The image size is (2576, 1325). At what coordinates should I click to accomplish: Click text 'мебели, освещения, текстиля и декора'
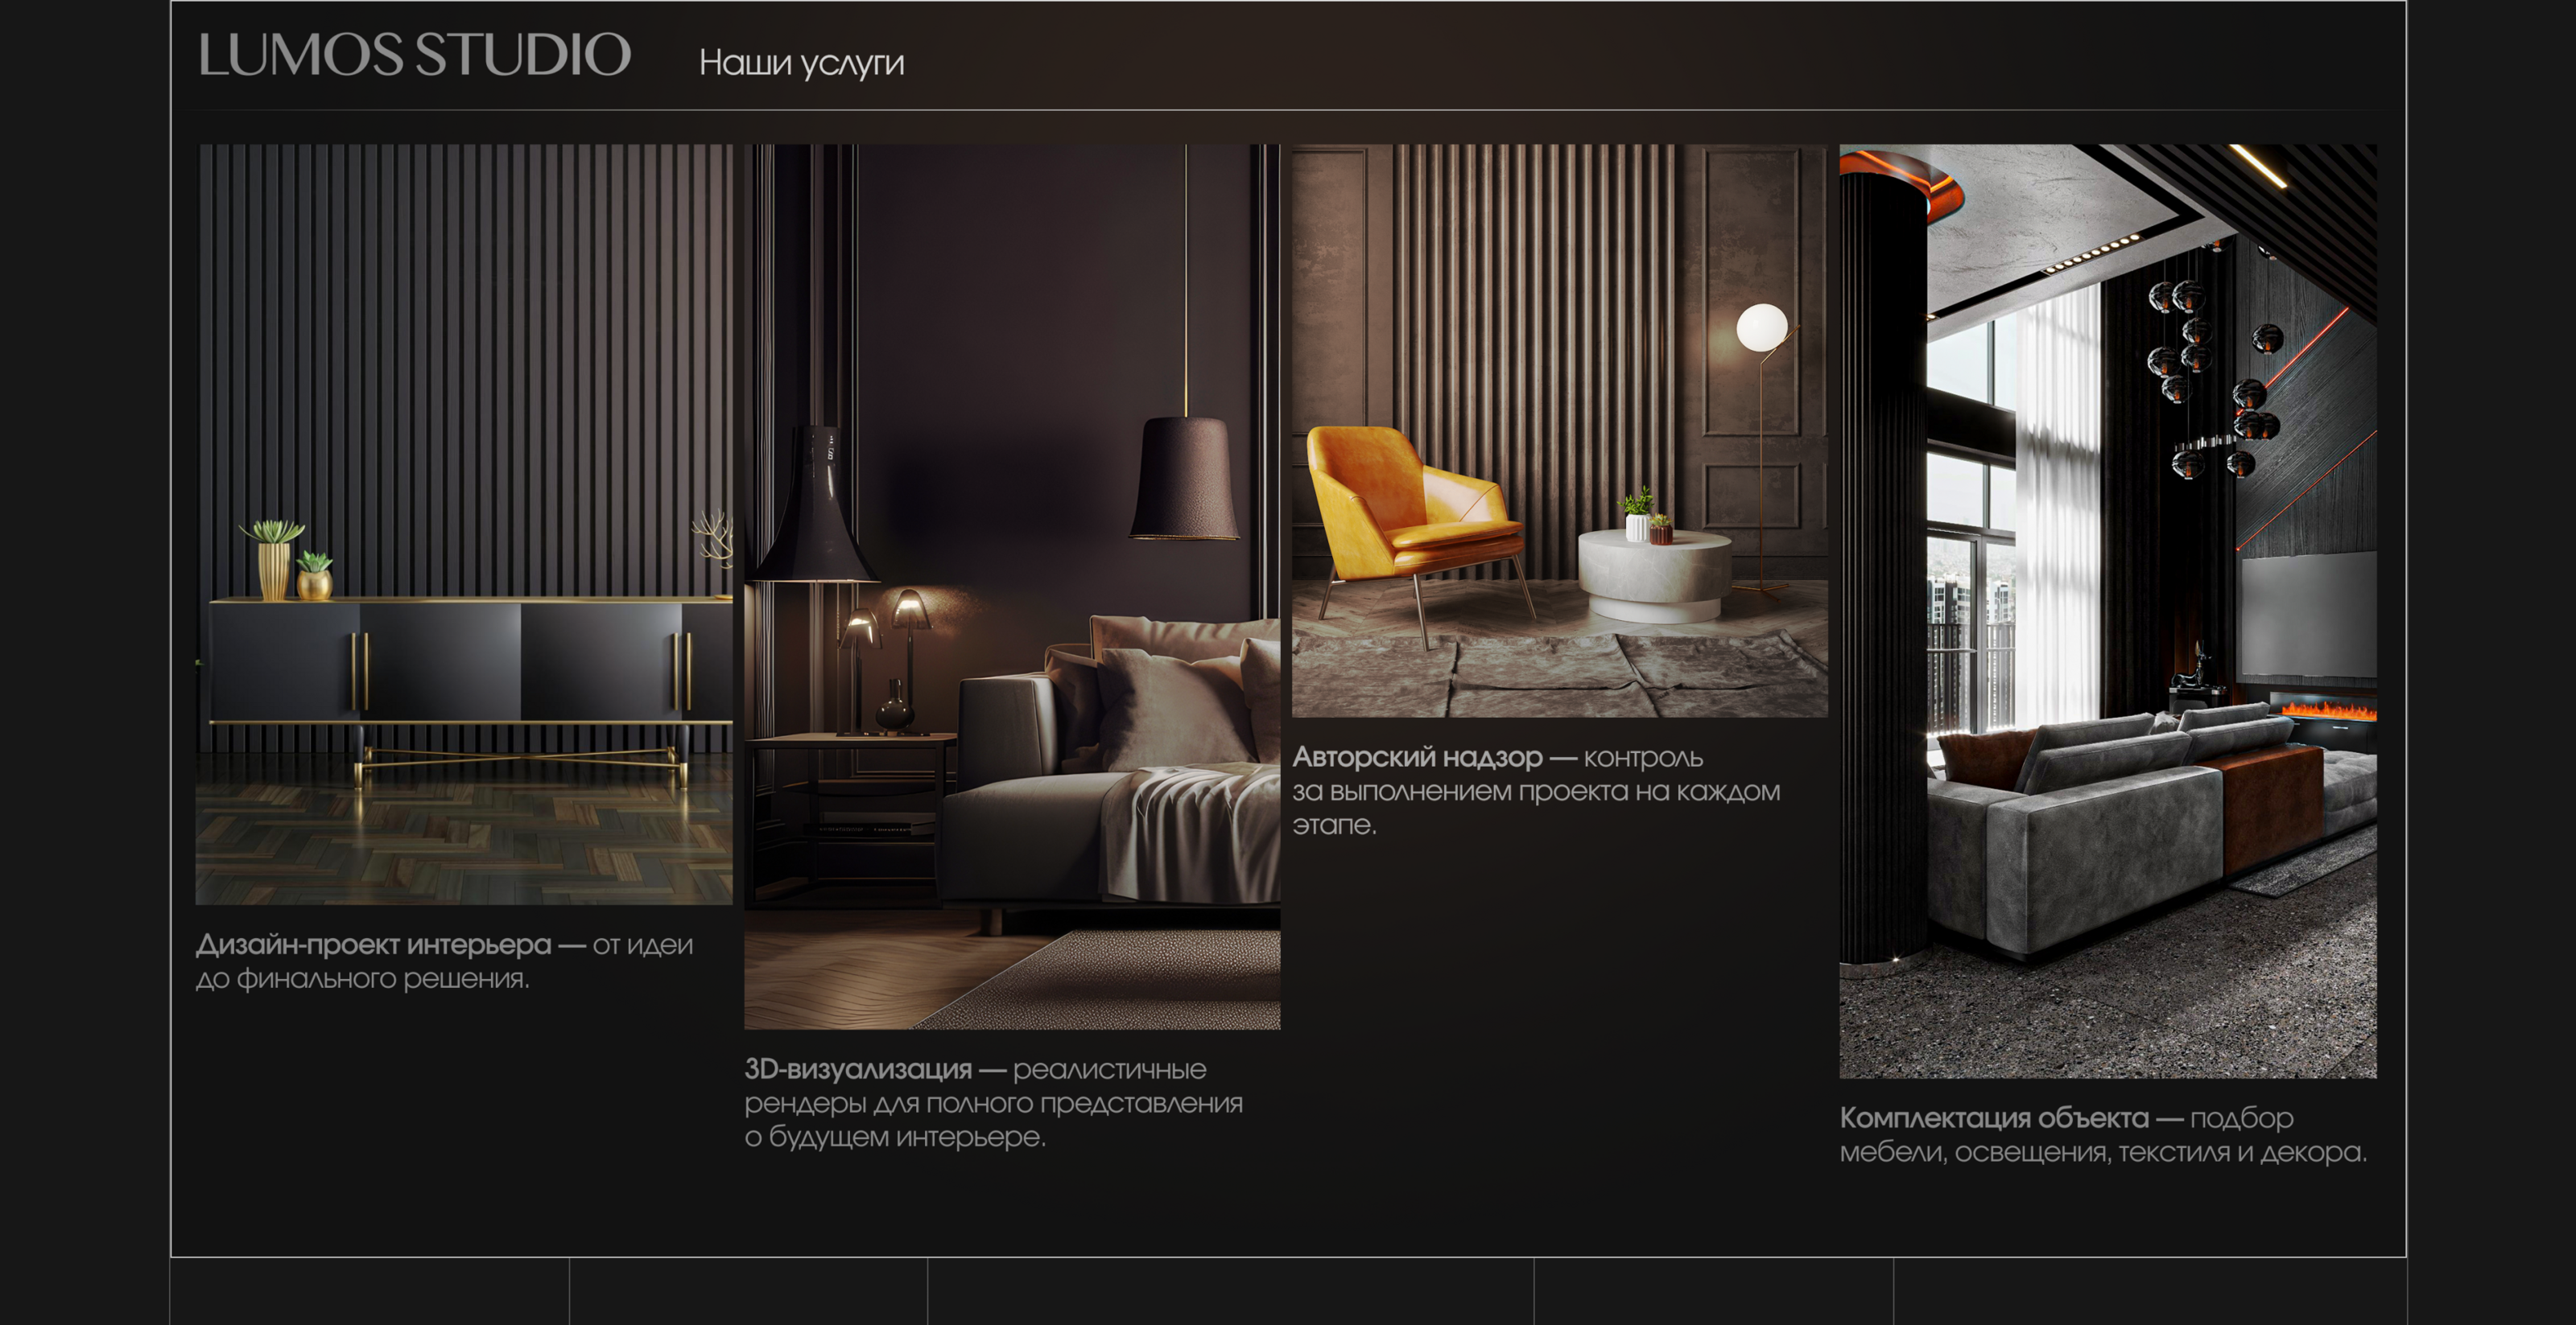click(2102, 1152)
